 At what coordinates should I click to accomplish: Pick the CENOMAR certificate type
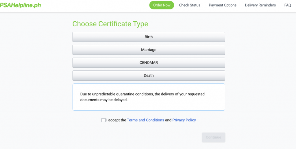click(149, 63)
